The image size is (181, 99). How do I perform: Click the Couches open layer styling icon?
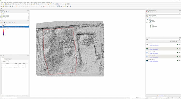coord(1,22)
